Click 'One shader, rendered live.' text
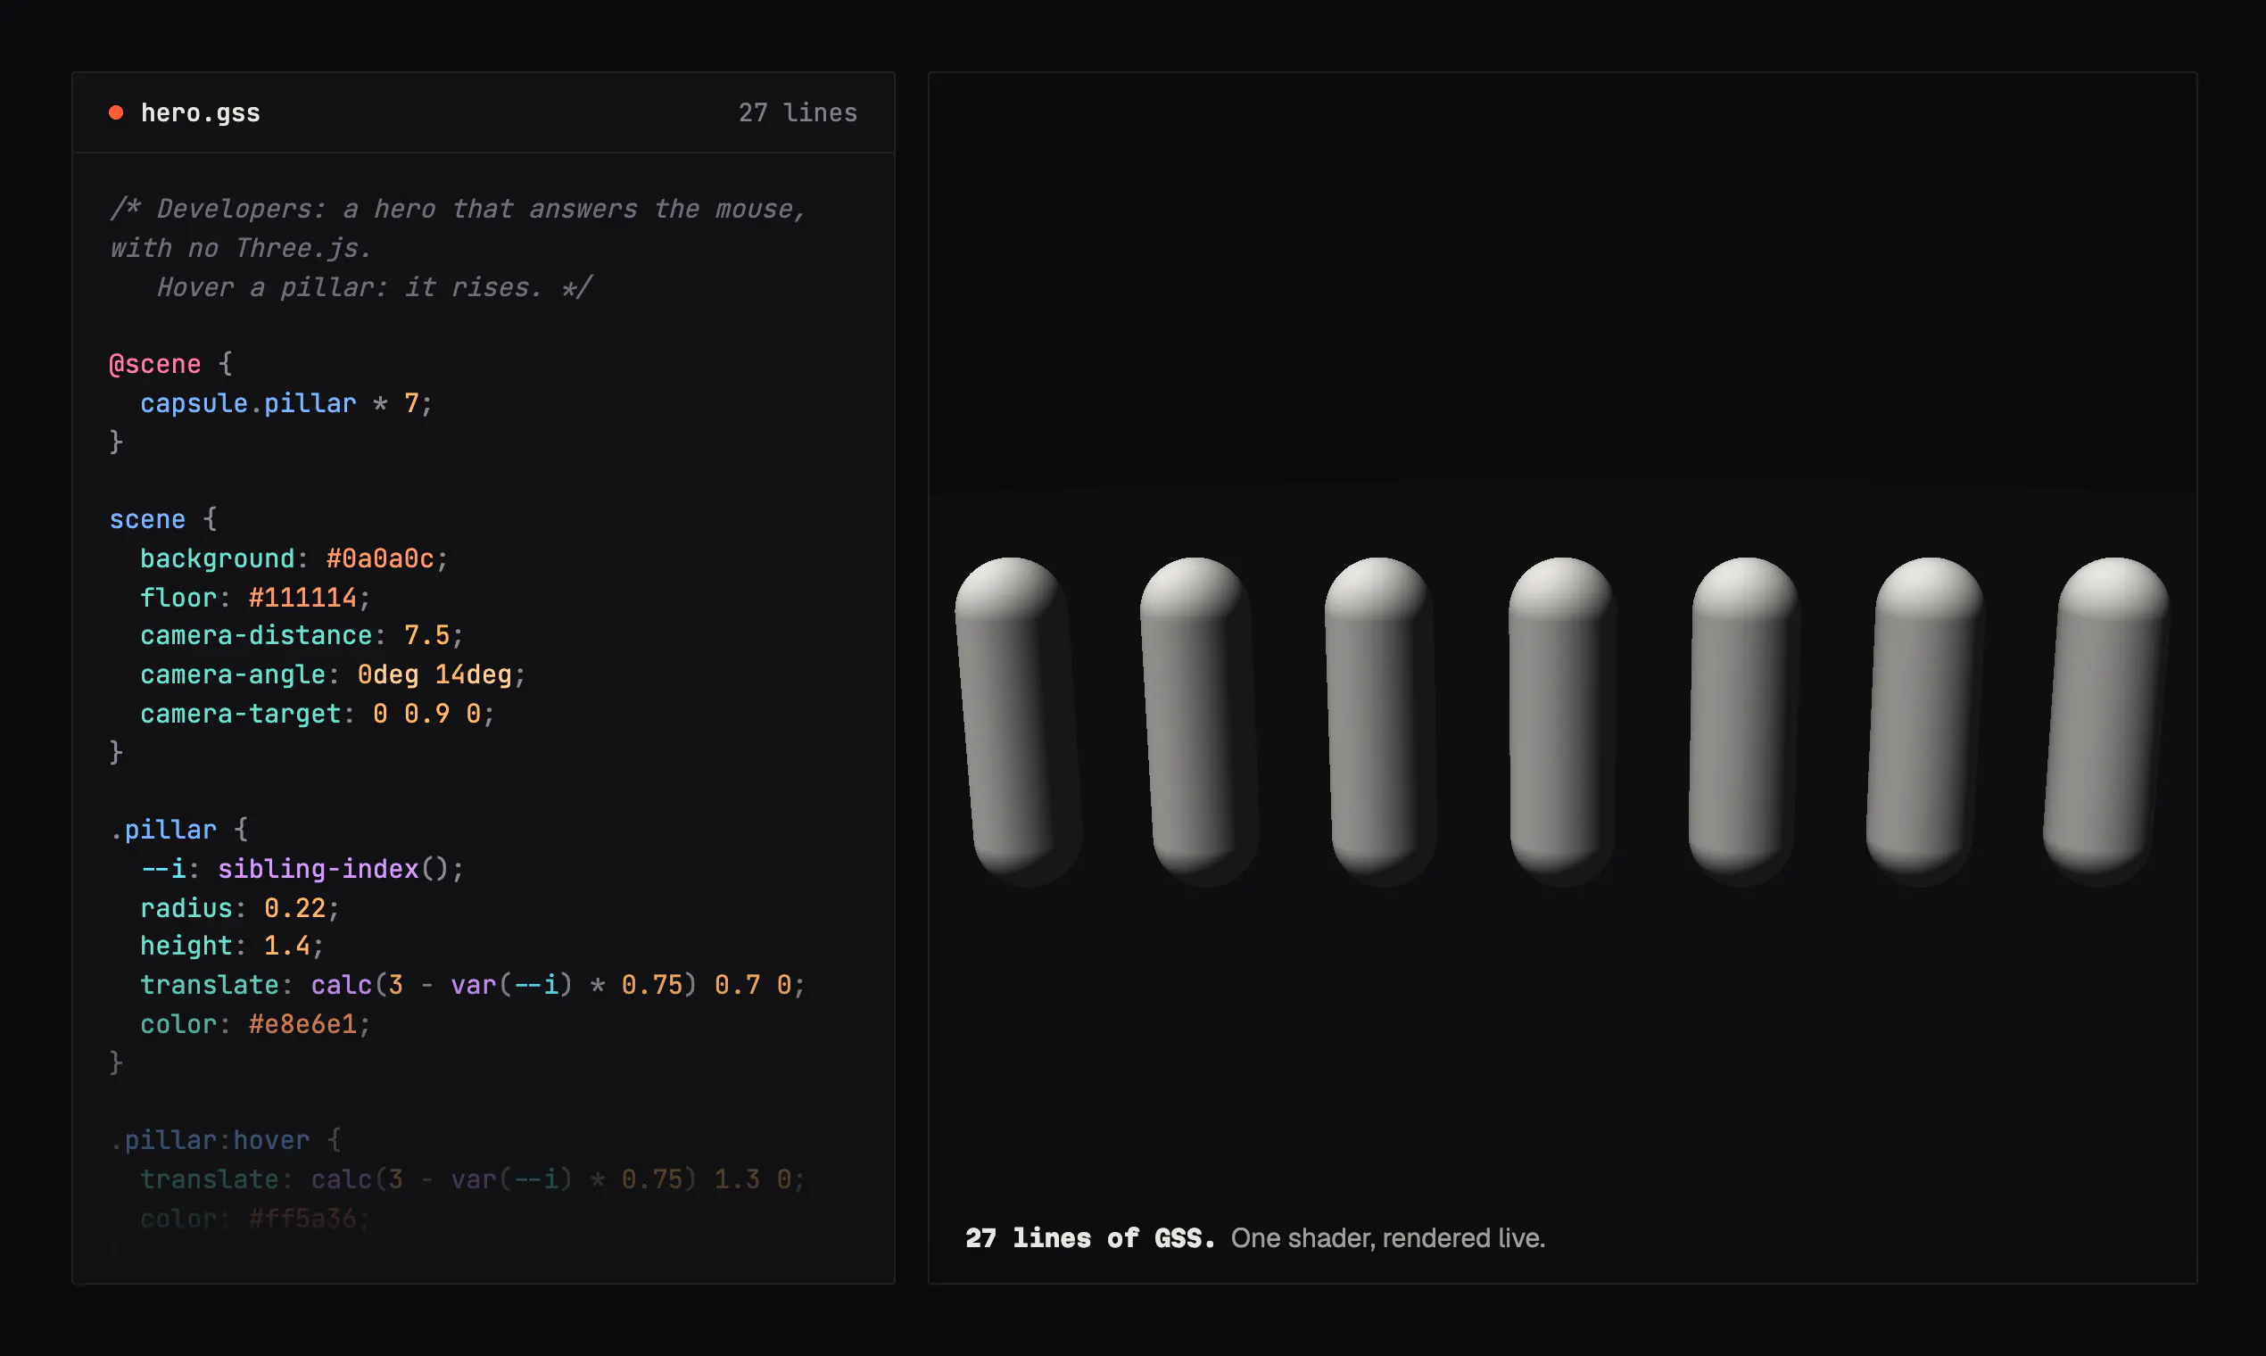The height and width of the screenshot is (1356, 2266). [1388, 1238]
